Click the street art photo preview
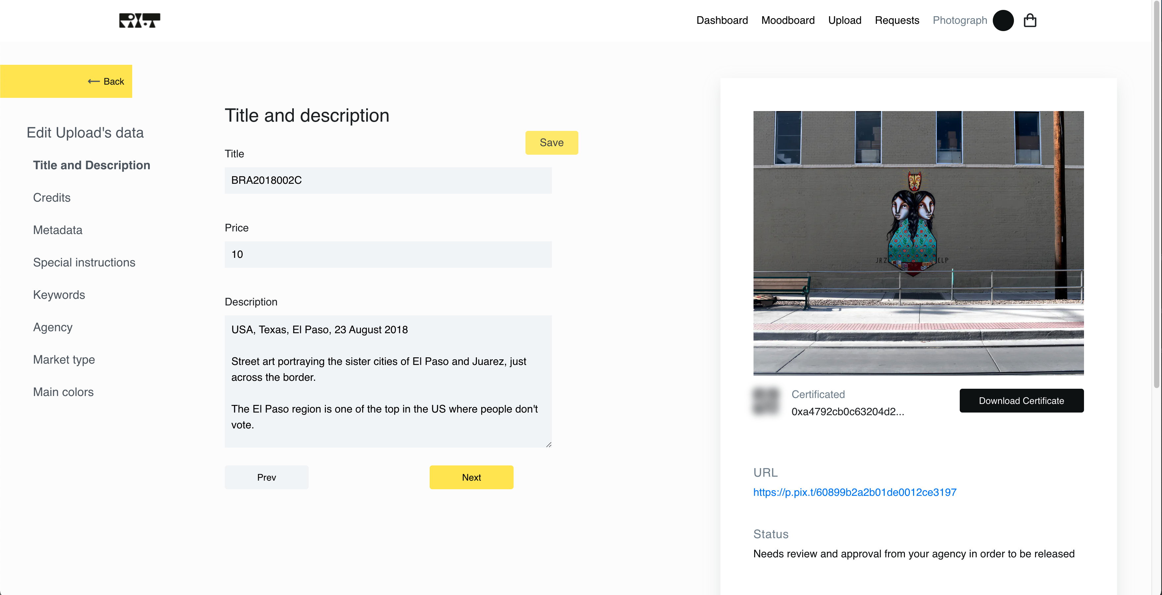This screenshot has height=595, width=1162. (918, 243)
